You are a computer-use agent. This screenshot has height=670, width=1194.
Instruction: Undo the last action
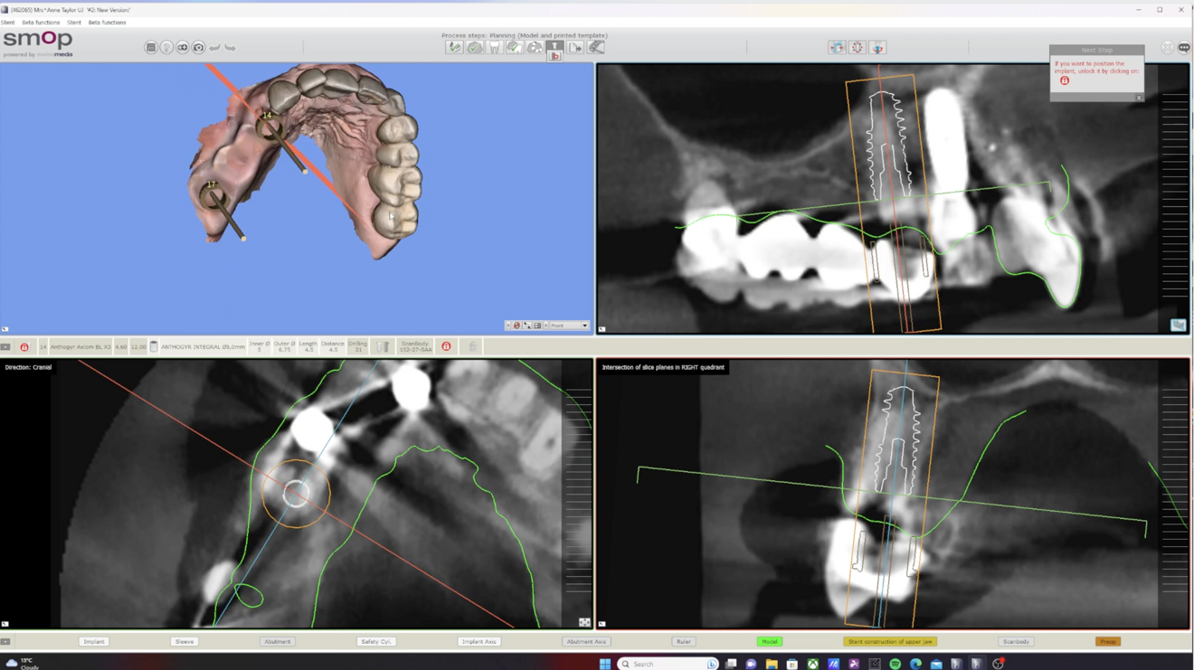[x=213, y=47]
